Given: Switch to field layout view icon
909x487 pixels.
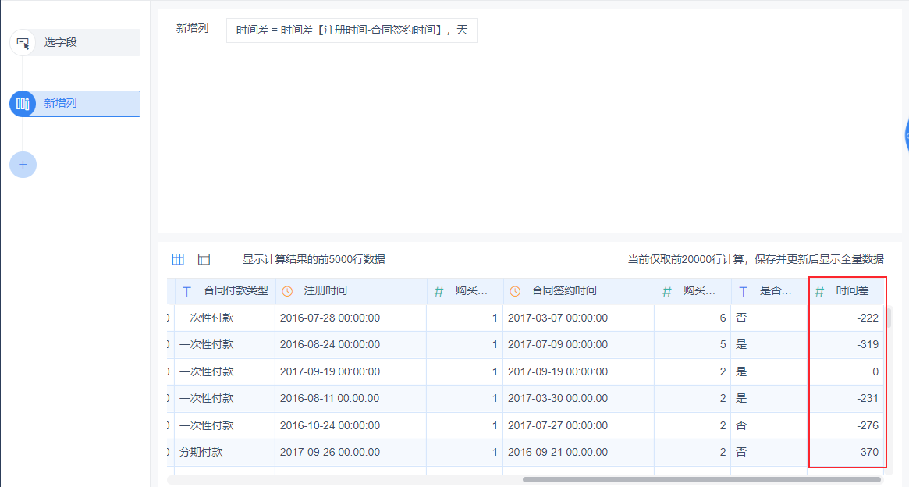Looking at the screenshot, I should (x=204, y=259).
